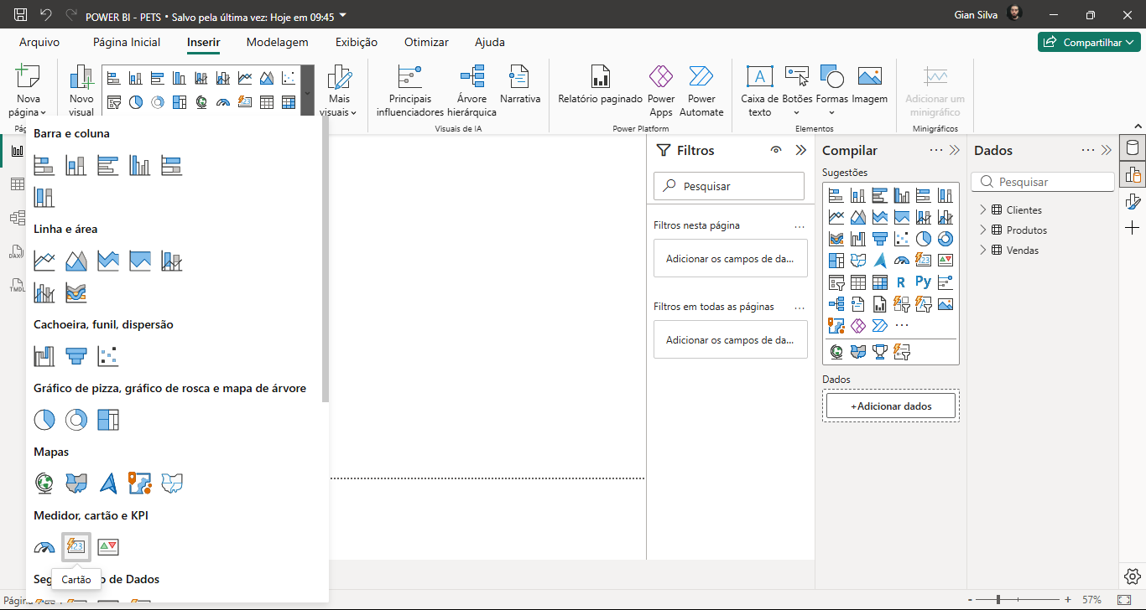Toggle Filtros pane visibility eye icon
1146x610 pixels.
[x=776, y=151]
